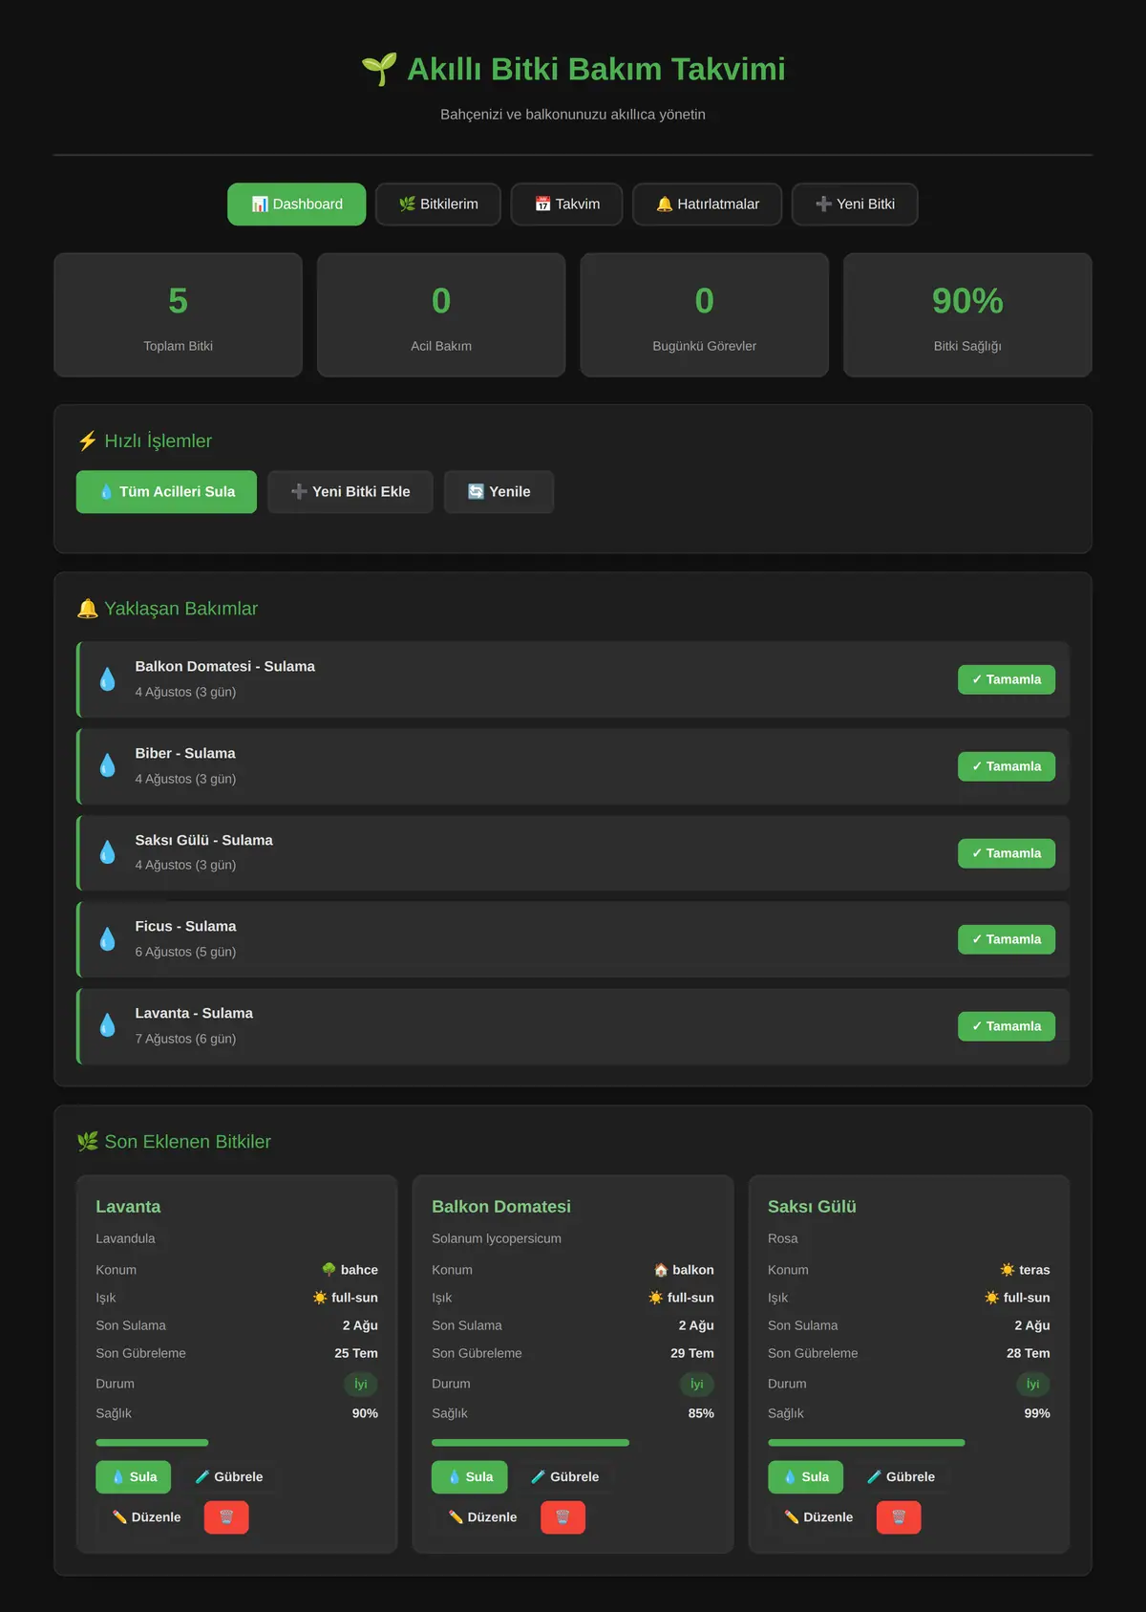Click the house icon beside balkon location
1146x1612 pixels.
[661, 1270]
